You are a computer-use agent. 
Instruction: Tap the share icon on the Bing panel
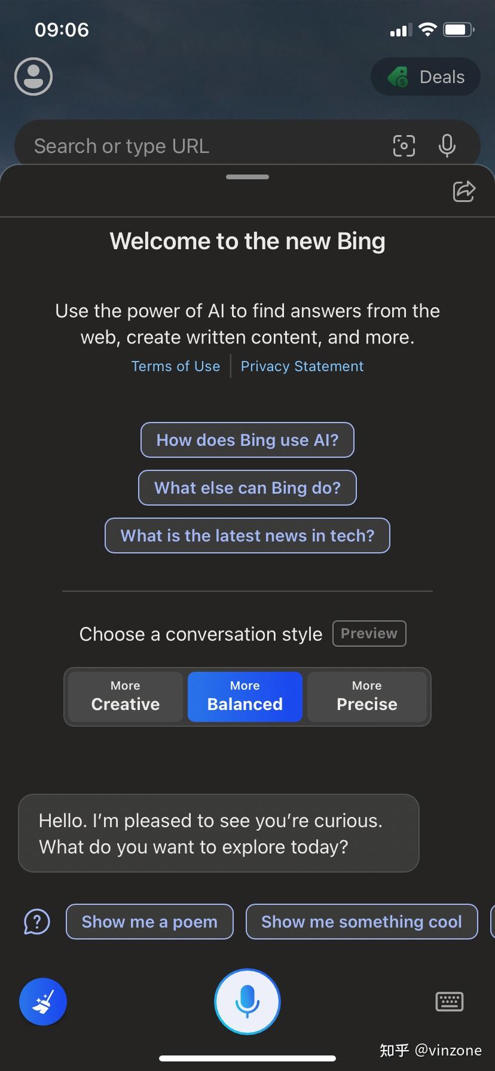click(x=464, y=191)
